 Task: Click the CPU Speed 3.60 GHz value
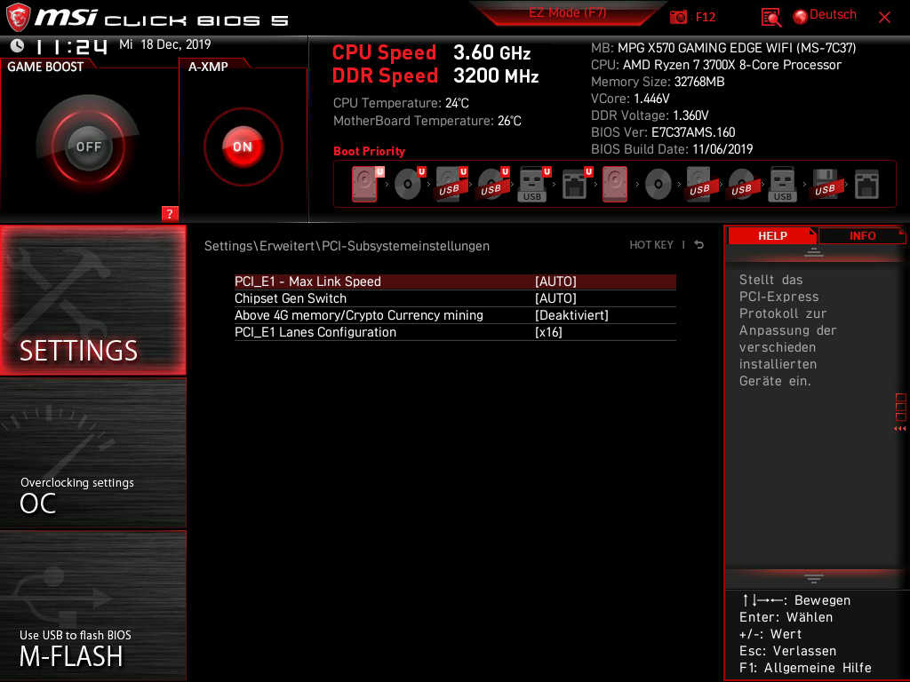[x=491, y=52]
